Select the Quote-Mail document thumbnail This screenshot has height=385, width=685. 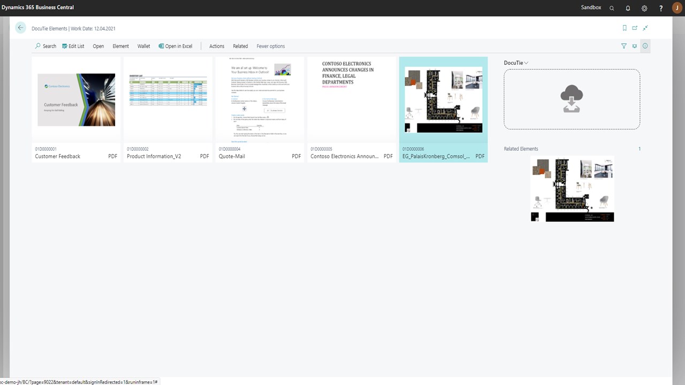260,100
